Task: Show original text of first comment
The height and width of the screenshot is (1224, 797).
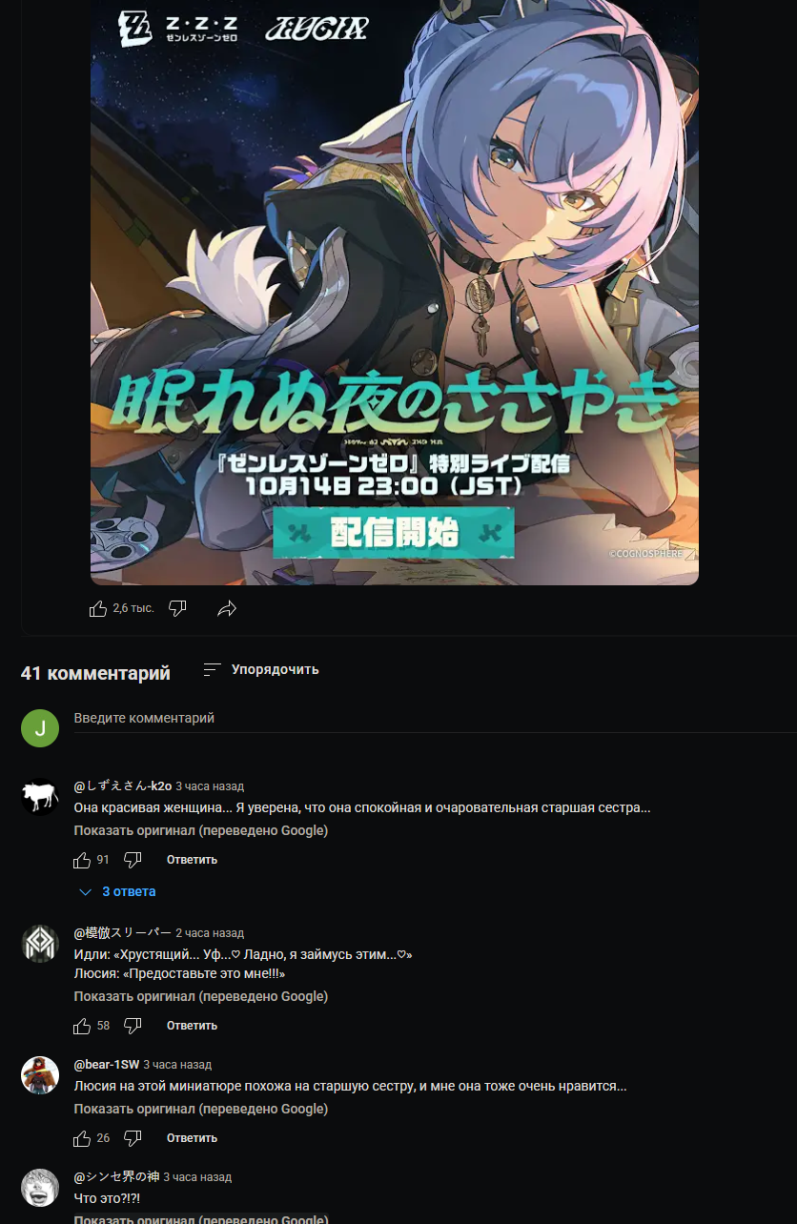Action: 201,831
